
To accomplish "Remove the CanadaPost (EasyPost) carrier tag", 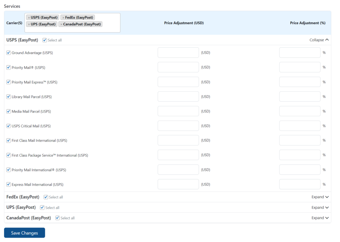I will point(61,24).
